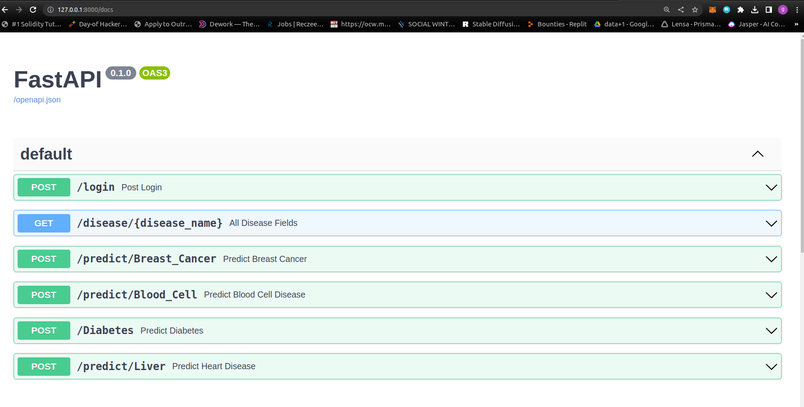Click the GET badge for /disease/{disease_name}

coord(44,223)
